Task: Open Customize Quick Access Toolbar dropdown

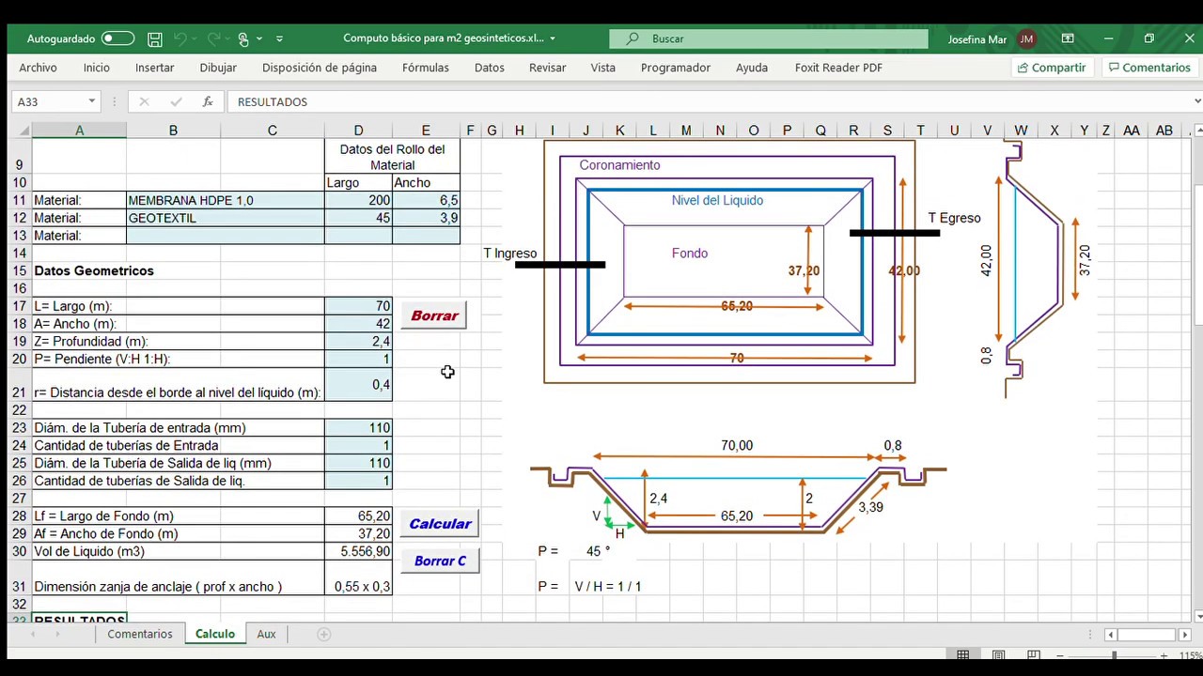Action: tap(279, 38)
